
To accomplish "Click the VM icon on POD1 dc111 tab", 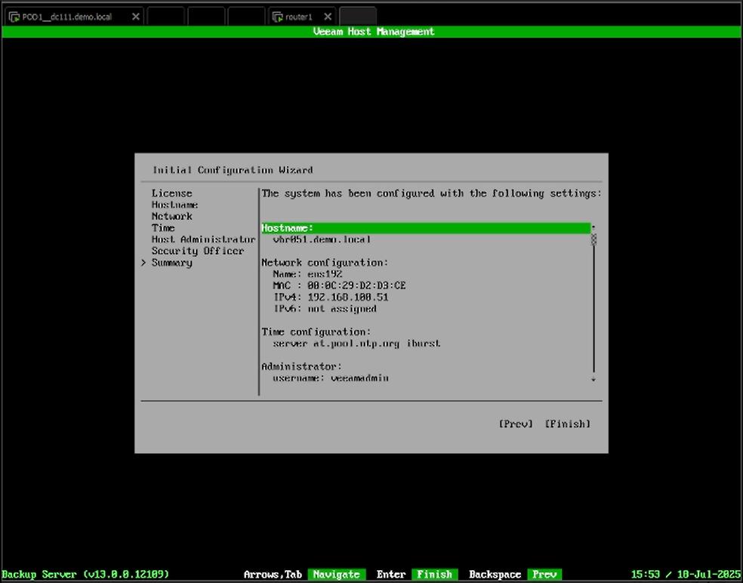I will click(x=14, y=17).
